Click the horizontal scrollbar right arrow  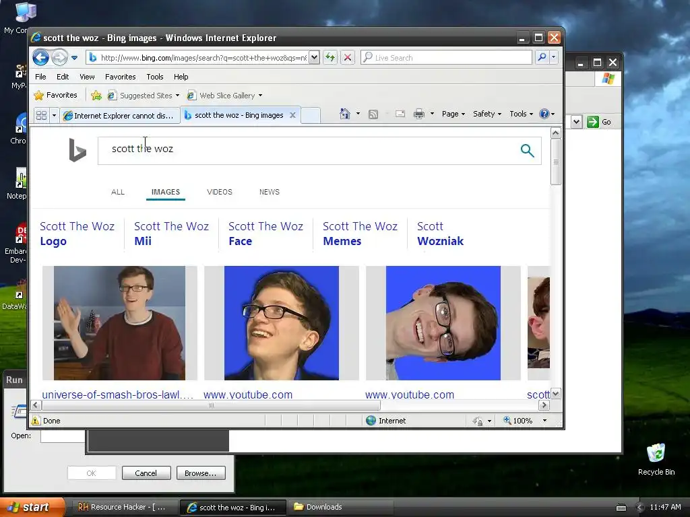click(544, 405)
